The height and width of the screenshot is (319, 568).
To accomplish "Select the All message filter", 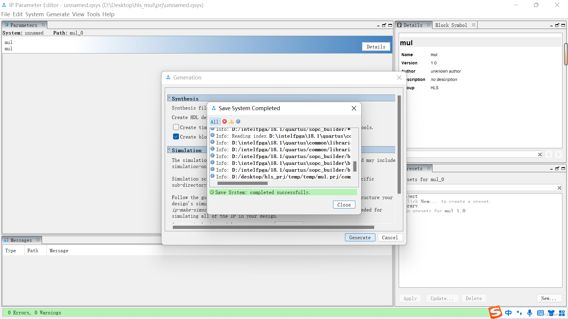I will pos(214,121).
